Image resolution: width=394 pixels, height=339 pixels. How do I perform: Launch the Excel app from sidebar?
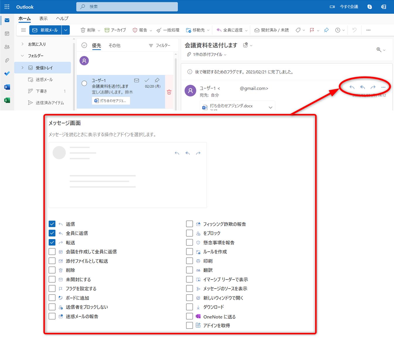pyautogui.click(x=7, y=100)
